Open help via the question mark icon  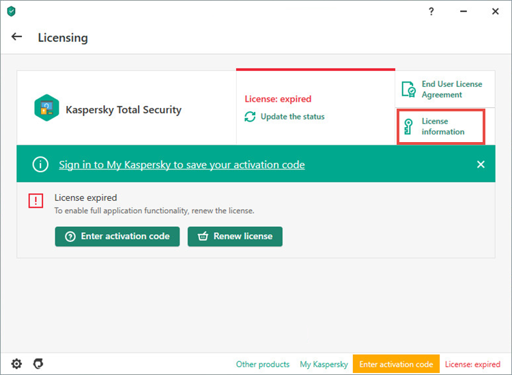(431, 12)
